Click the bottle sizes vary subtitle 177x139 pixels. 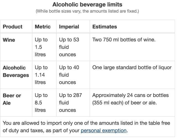87,11
